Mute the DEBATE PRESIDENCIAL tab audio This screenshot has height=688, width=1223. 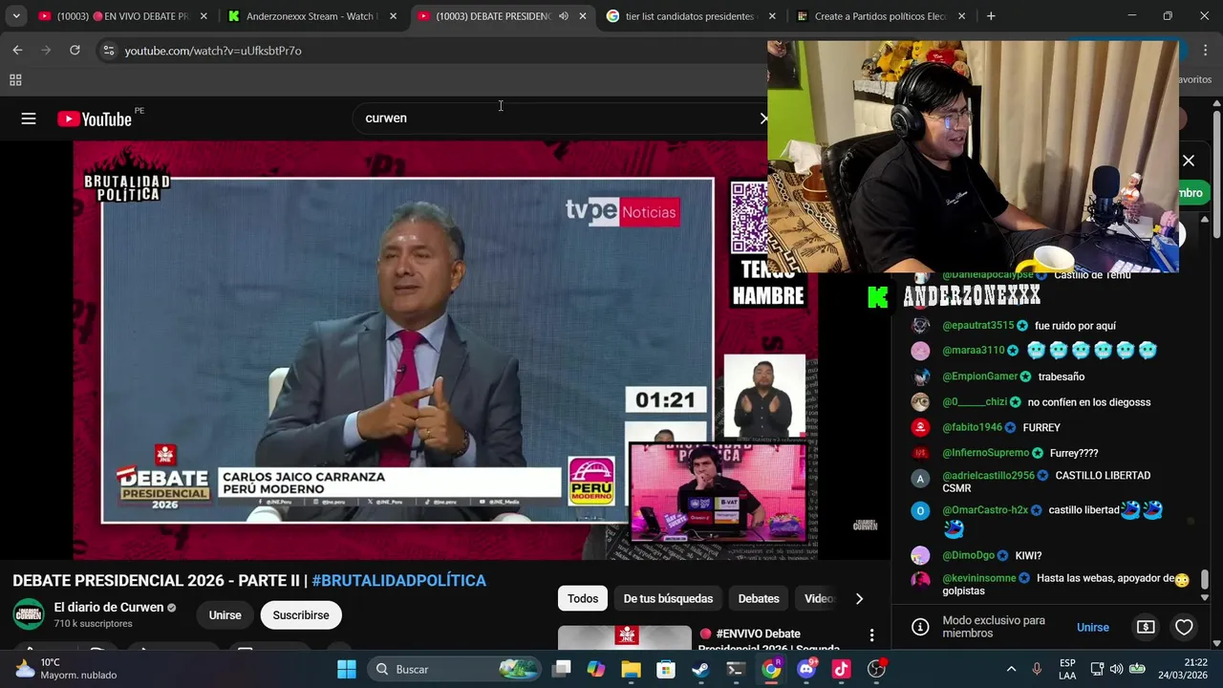pos(563,16)
